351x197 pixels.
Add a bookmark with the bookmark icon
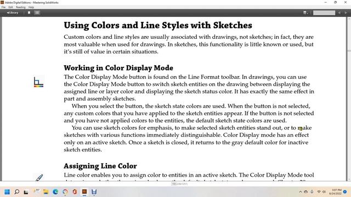tap(29, 13)
